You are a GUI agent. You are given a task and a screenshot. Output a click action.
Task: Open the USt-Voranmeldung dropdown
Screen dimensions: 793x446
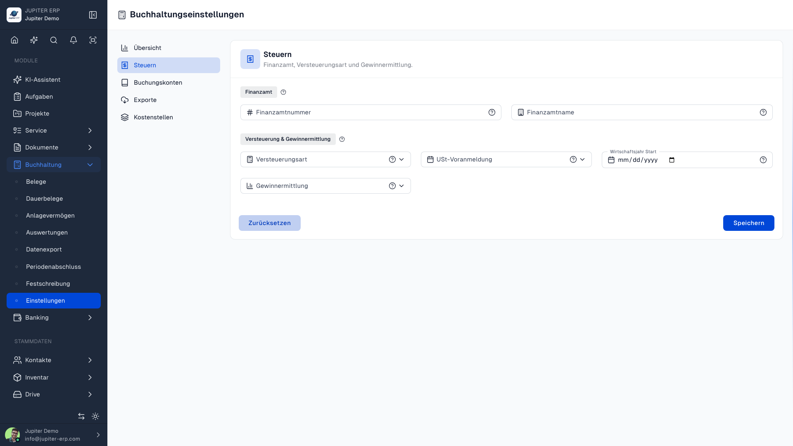[x=506, y=159]
